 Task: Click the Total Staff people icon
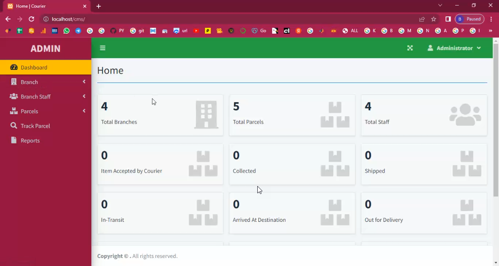coord(465,114)
